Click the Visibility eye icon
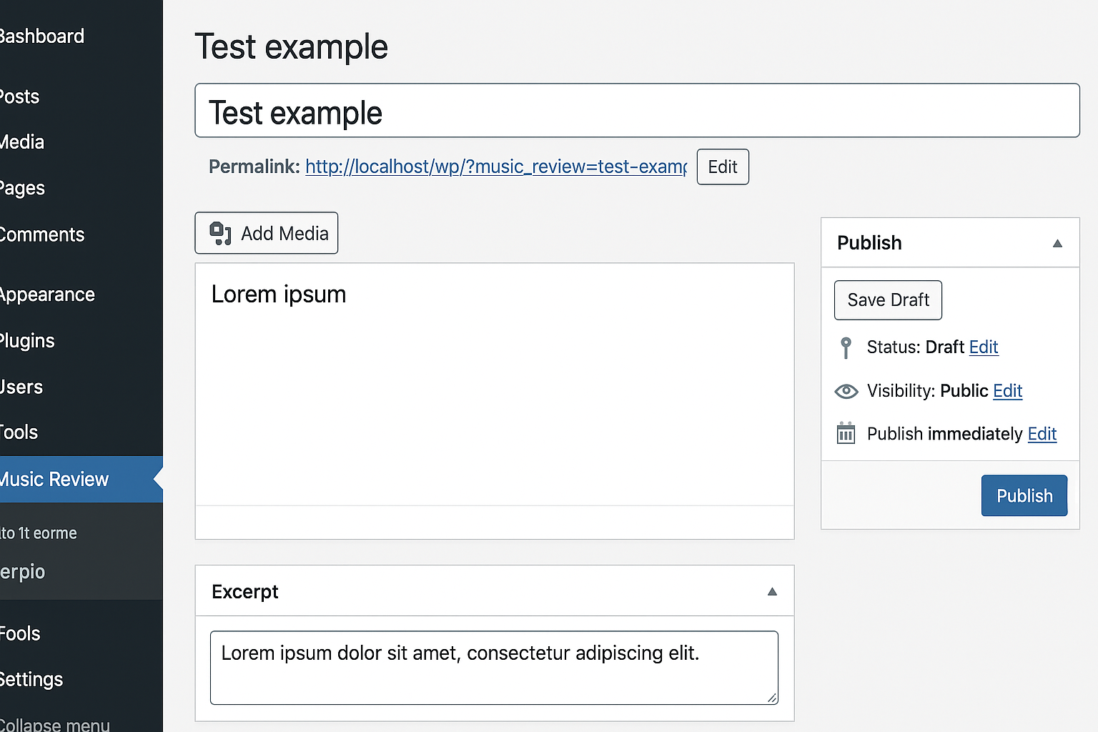This screenshot has height=732, width=1098. [x=846, y=391]
